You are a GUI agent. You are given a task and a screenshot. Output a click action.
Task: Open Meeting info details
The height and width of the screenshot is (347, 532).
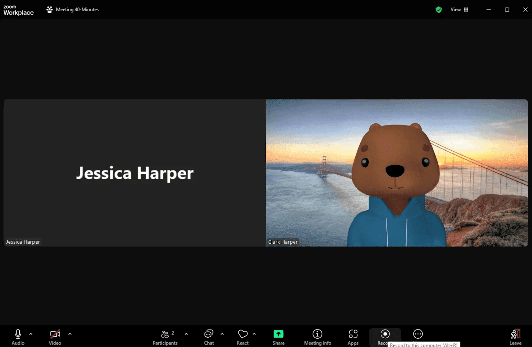pyautogui.click(x=318, y=337)
